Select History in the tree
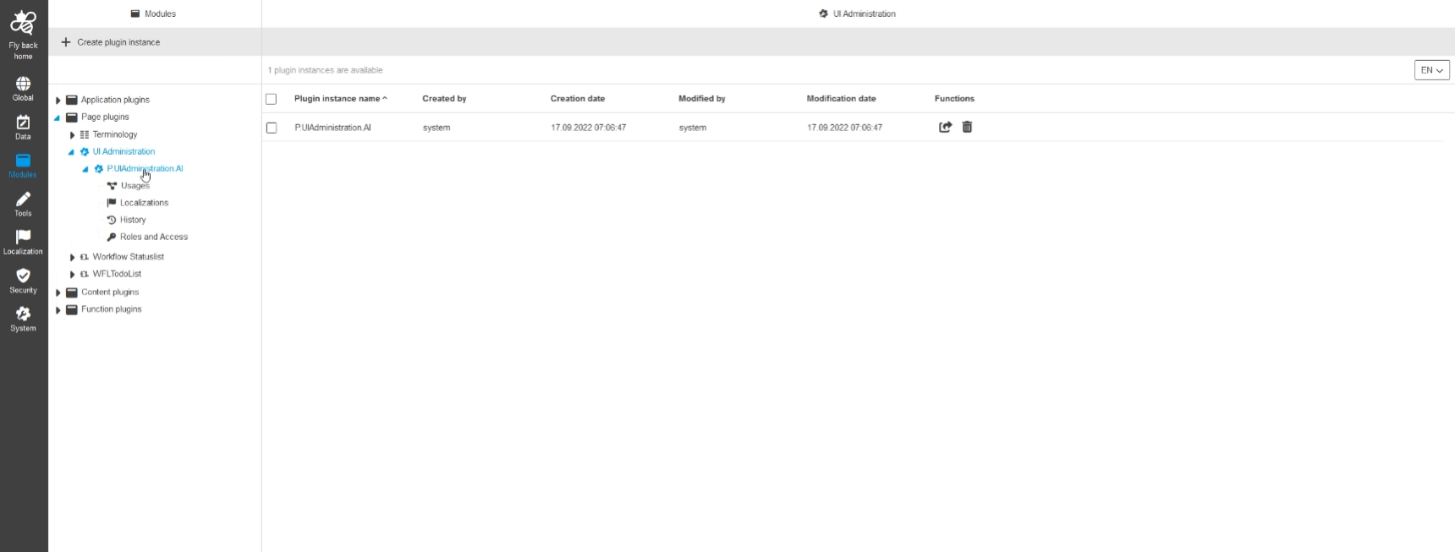The height and width of the screenshot is (552, 1455). pyautogui.click(x=133, y=220)
